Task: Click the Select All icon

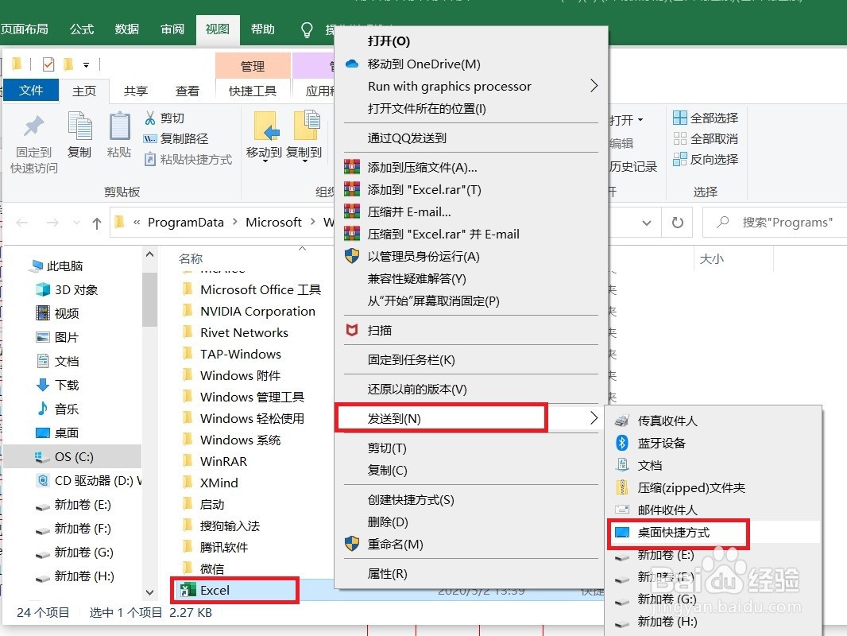Action: [x=680, y=118]
